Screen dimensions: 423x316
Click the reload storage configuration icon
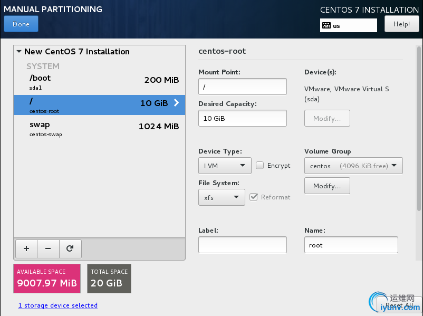70,248
